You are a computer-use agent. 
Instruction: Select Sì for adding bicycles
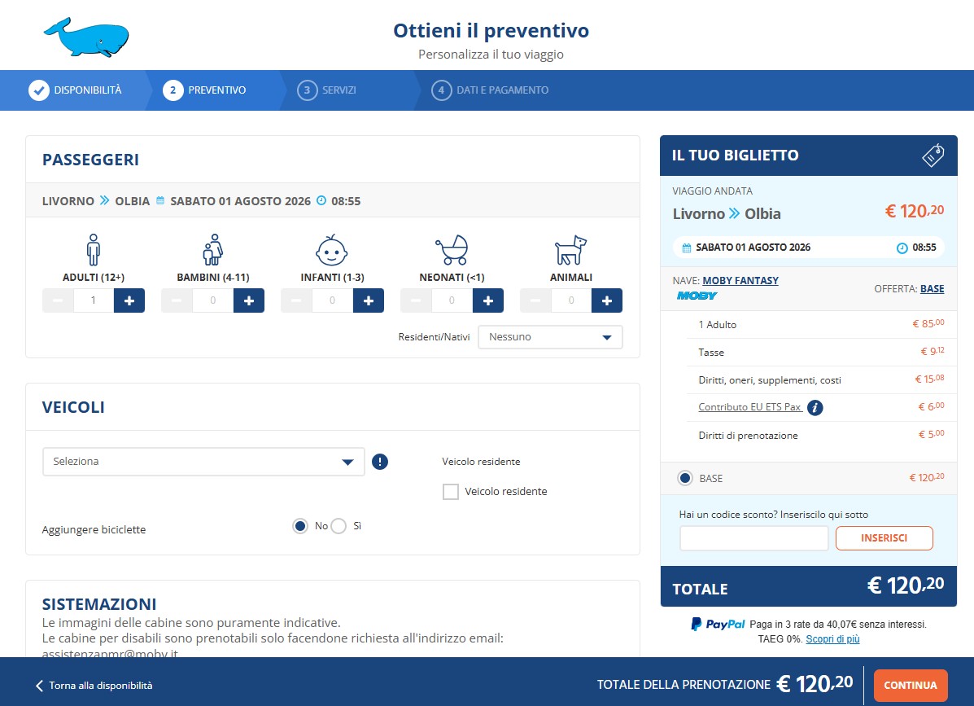(338, 526)
